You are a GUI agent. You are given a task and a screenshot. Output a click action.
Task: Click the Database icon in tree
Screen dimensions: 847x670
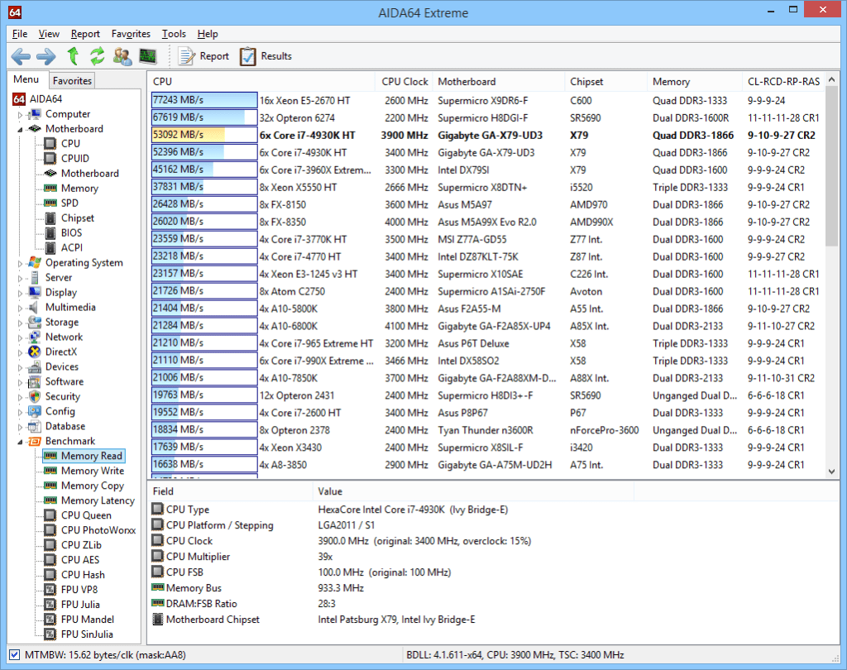coord(35,426)
